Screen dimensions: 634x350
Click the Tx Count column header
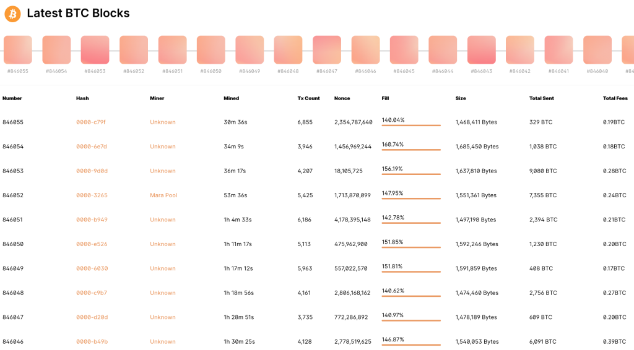click(x=309, y=98)
